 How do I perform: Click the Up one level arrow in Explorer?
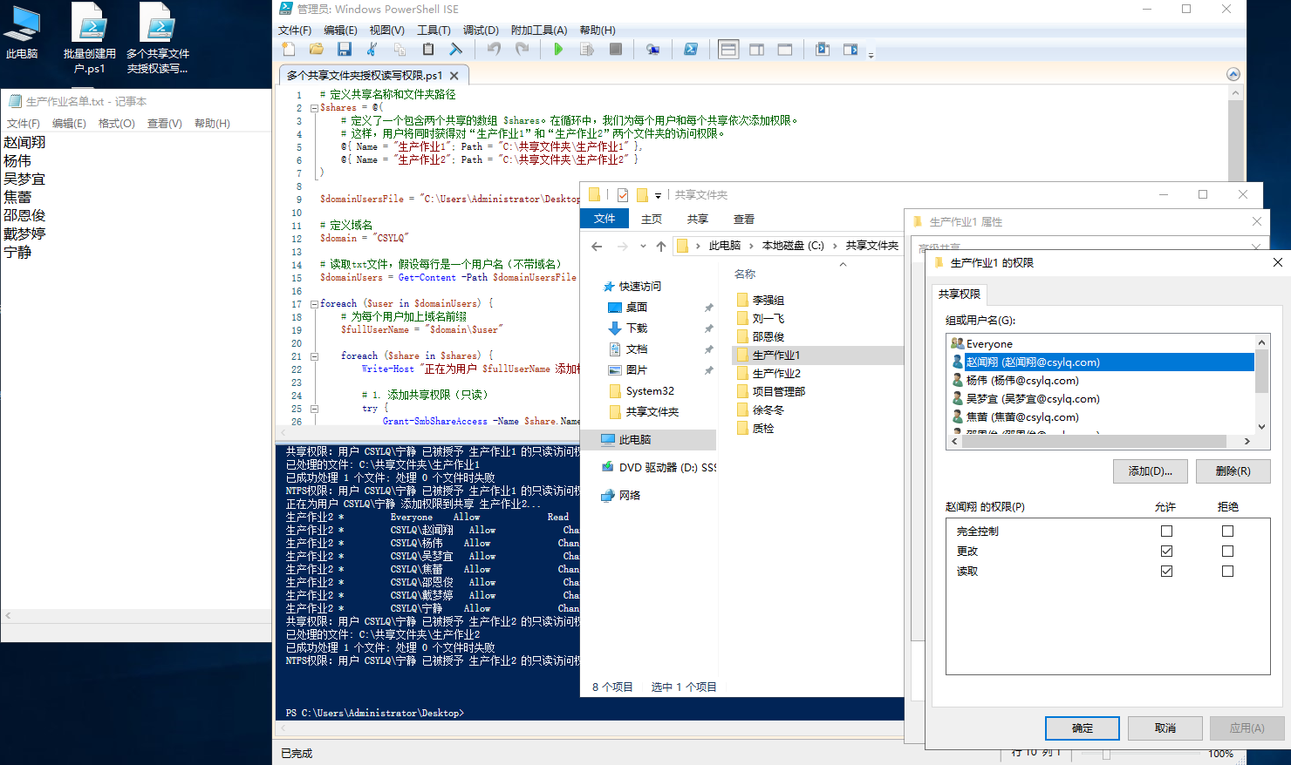point(661,246)
